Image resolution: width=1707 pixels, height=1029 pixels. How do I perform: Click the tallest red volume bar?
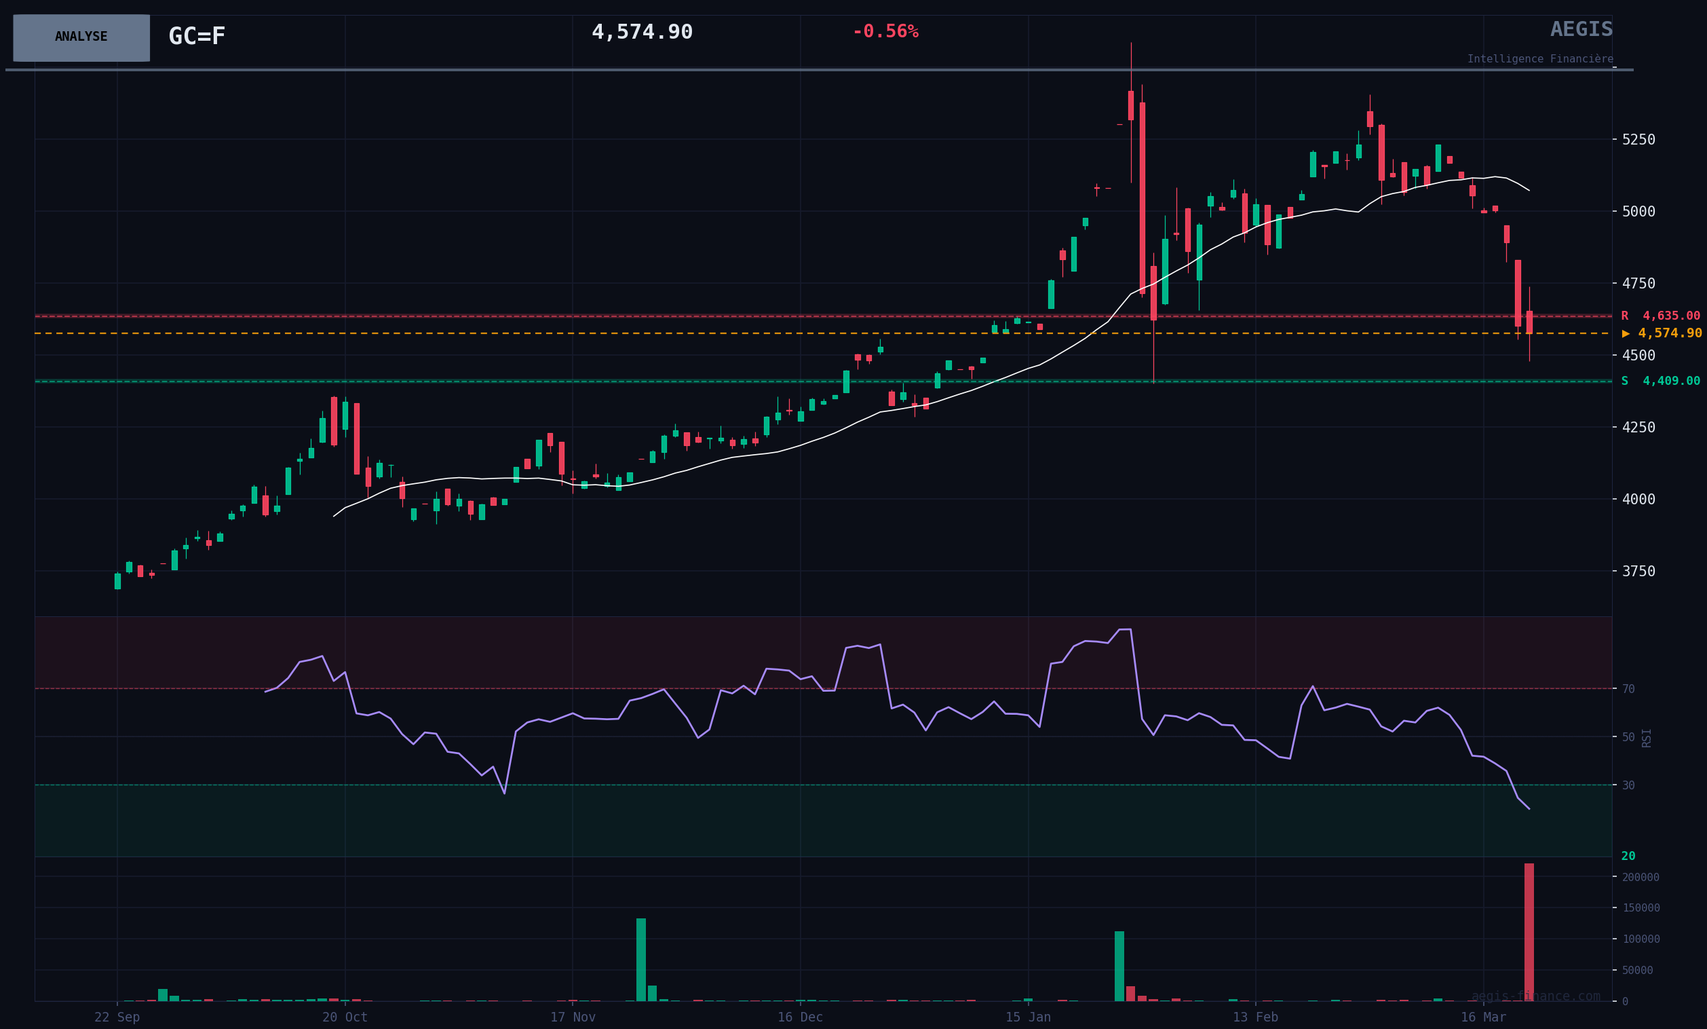pos(1529,932)
